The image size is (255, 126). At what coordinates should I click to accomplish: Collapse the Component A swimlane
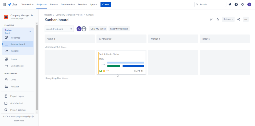click(x=45, y=47)
